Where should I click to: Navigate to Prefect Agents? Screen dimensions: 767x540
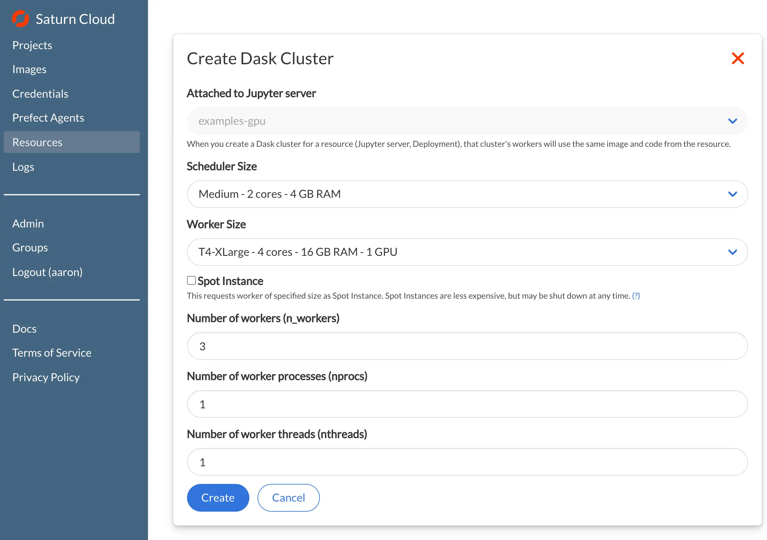coord(48,118)
